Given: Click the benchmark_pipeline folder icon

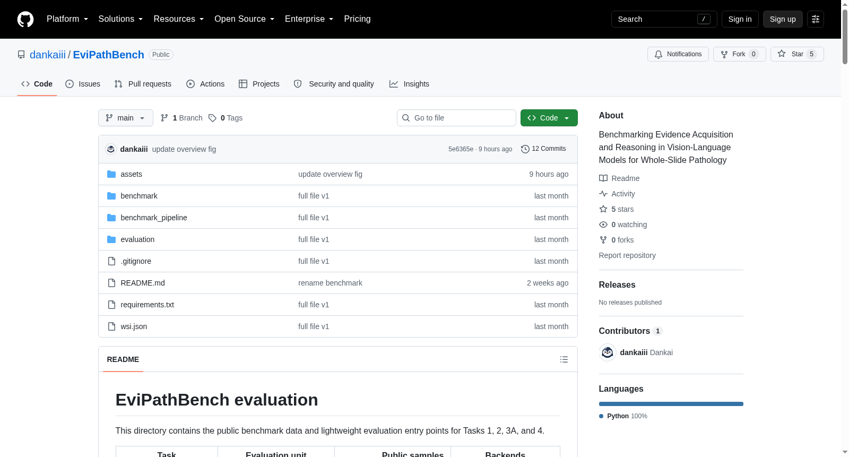Looking at the screenshot, I should (111, 218).
